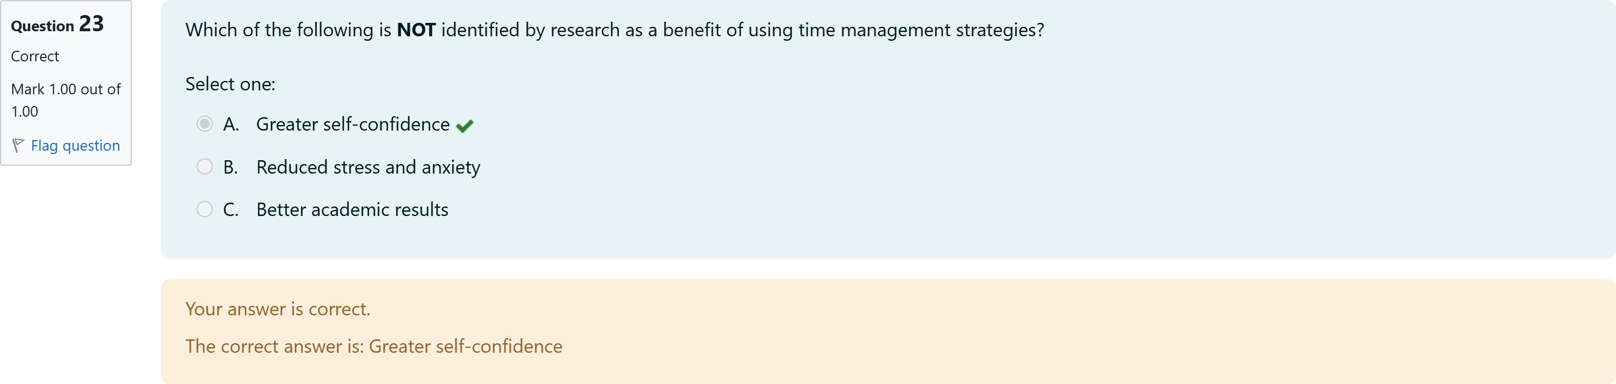Click the 'Mark 1.00 out of 1.00' text
The height and width of the screenshot is (384, 1616).
65,100
